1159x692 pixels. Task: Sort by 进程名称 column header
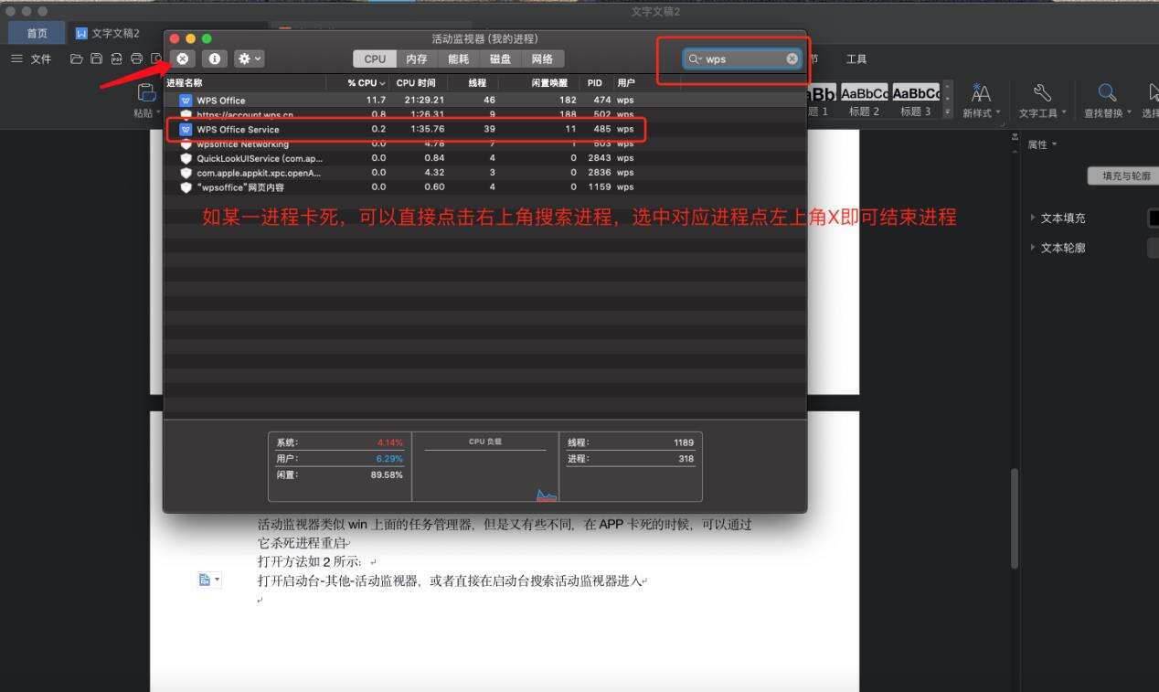(245, 83)
